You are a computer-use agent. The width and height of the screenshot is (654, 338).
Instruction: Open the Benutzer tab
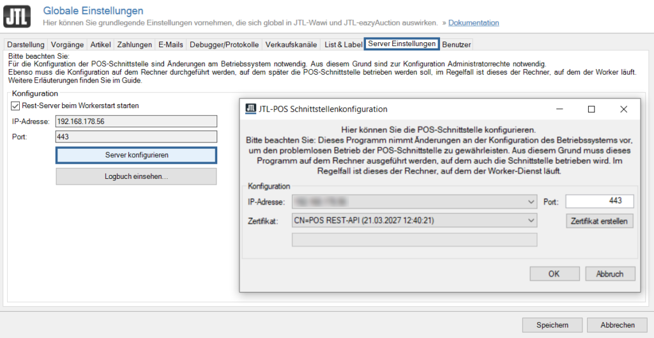click(456, 45)
